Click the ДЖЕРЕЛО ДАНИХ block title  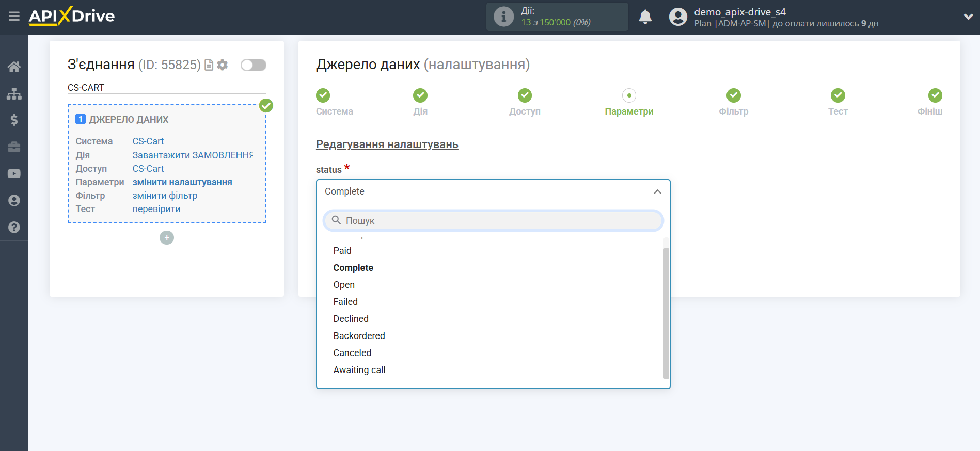(x=129, y=120)
